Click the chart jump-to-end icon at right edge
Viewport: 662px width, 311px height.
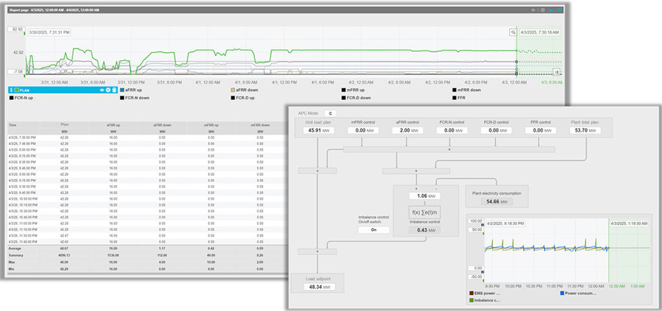[557, 72]
